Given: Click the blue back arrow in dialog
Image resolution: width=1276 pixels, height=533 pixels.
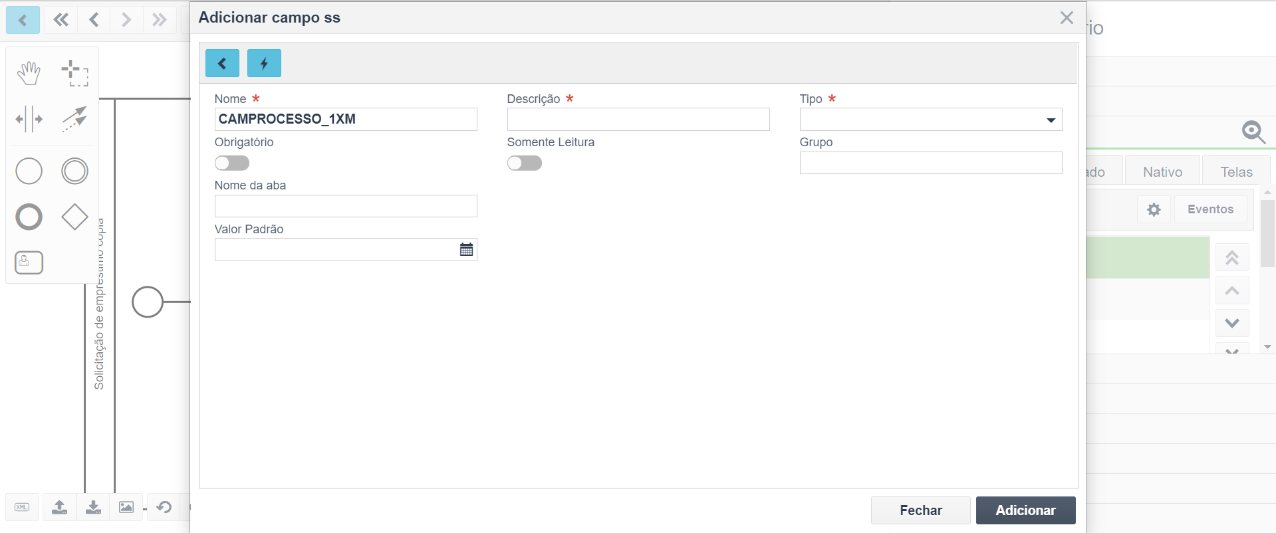Looking at the screenshot, I should click(x=222, y=63).
